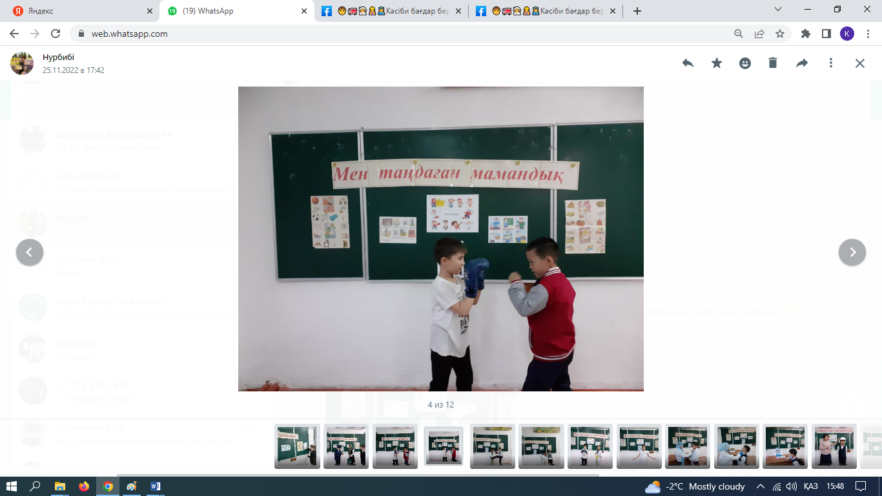Open a new Chrome tab

coord(637,11)
